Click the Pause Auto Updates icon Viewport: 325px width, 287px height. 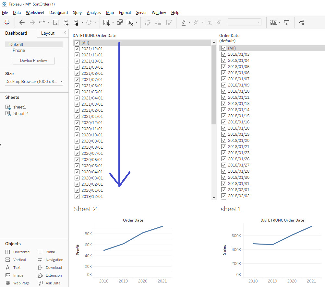76,22
